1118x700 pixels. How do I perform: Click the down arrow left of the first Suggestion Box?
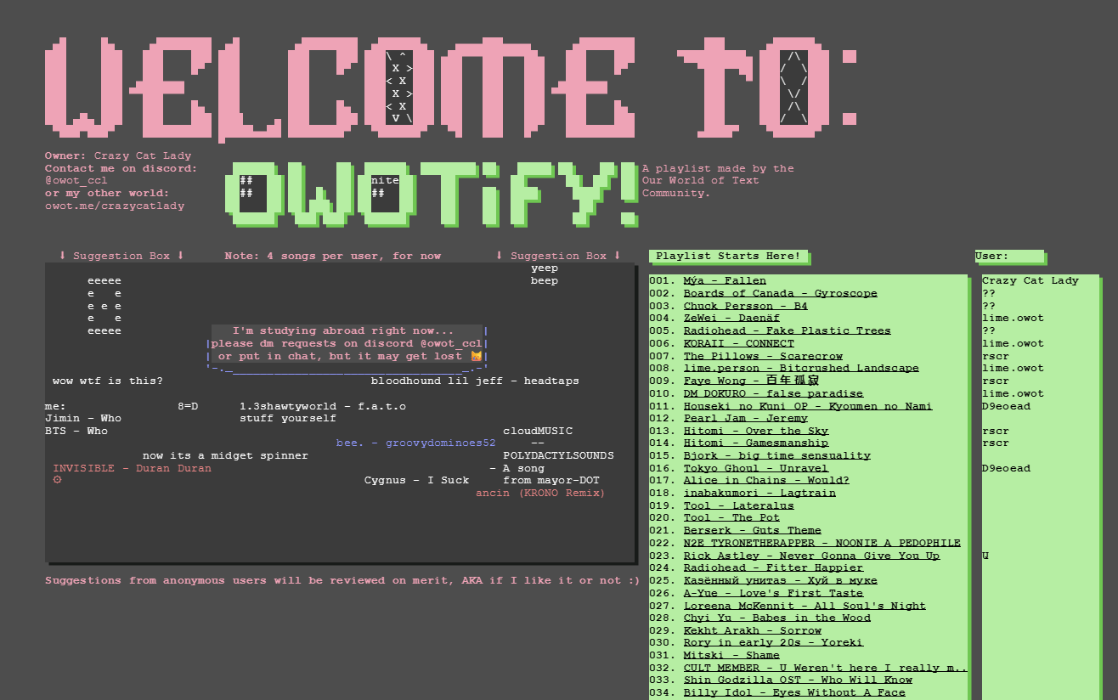click(x=62, y=256)
